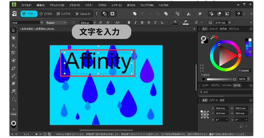Image resolution: width=264 pixels, height=138 pixels.
Task: Toggle strikethrough formatting
Action: click(x=149, y=23)
